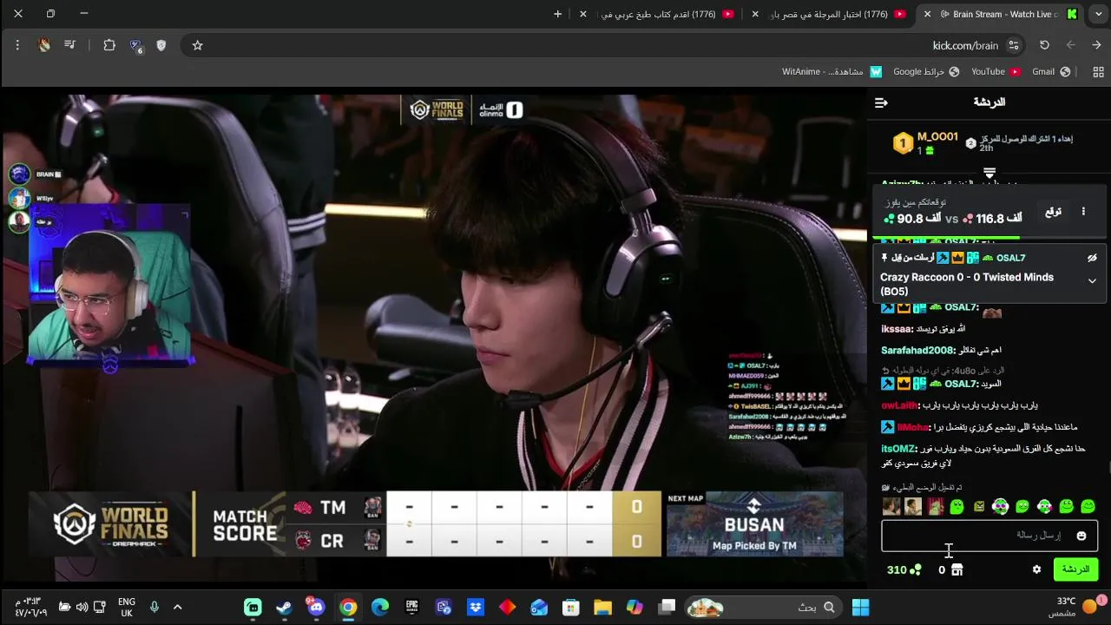Open Chrome three-dot menu
The width and height of the screenshot is (1111, 625).
point(17,45)
